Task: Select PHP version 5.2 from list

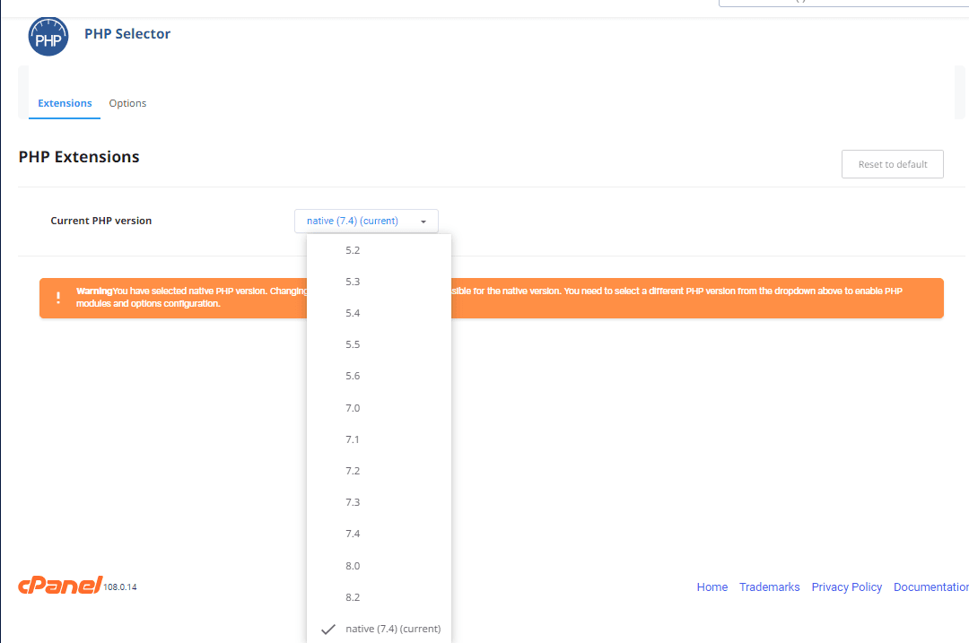Action: (353, 250)
